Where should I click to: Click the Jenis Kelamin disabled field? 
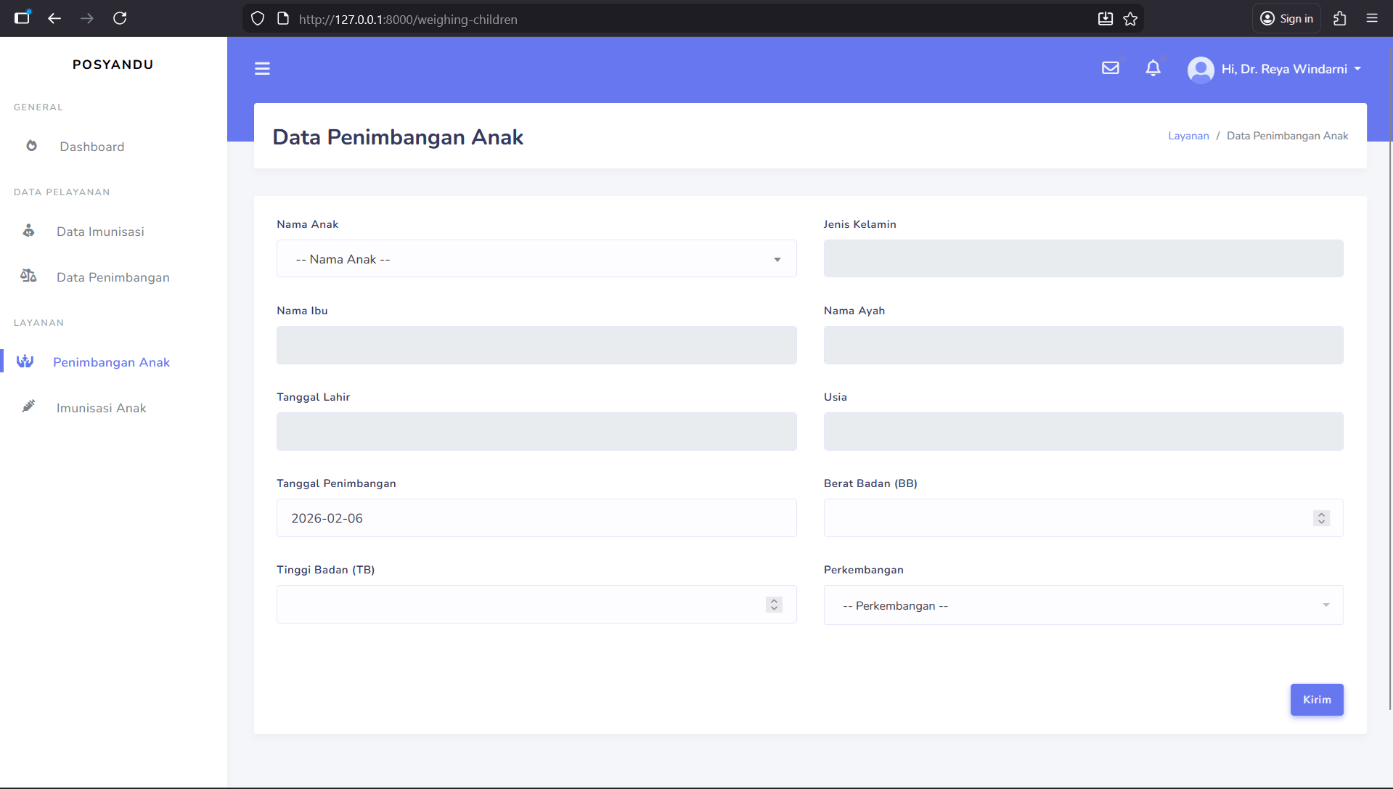click(x=1083, y=258)
